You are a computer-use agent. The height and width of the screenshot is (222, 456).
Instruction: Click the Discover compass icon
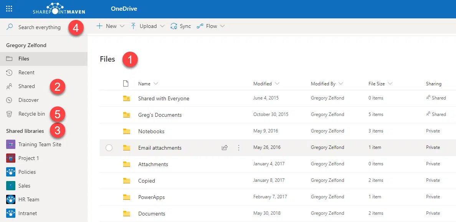(x=9, y=100)
